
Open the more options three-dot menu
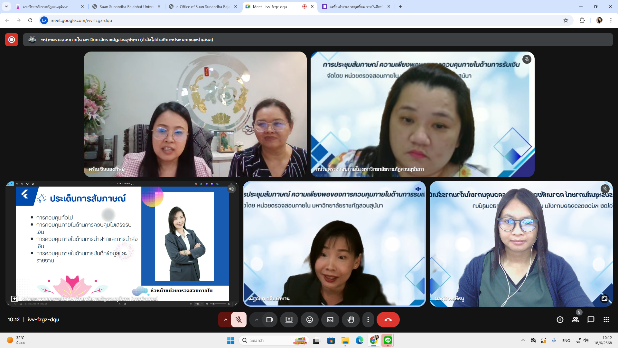tap(368, 320)
